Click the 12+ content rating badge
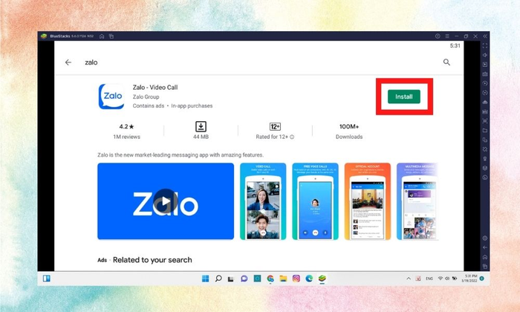 [x=275, y=126]
